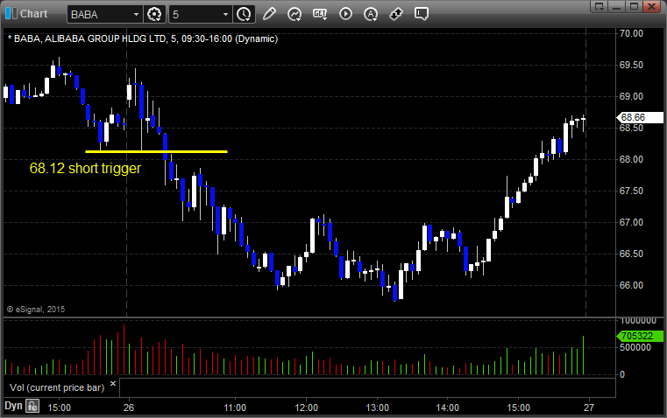The width and height of the screenshot is (667, 418).
Task: Click the 14:00 time axis label
Action: pyautogui.click(x=448, y=408)
